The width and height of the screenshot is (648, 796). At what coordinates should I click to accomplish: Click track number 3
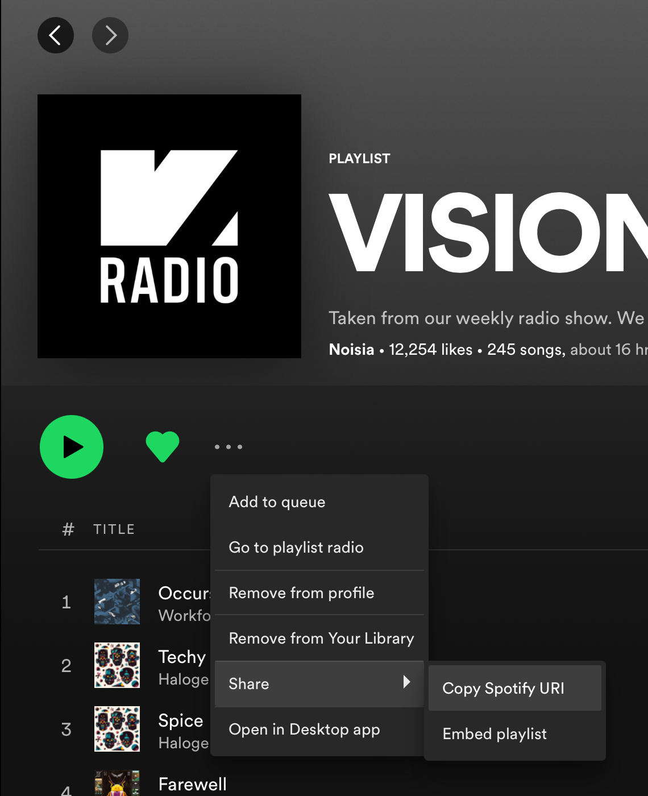[67, 729]
